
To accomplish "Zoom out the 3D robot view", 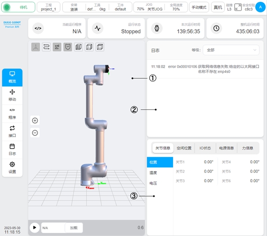I will pyautogui.click(x=35, y=132).
